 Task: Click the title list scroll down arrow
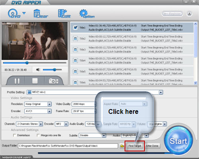coord(195,83)
